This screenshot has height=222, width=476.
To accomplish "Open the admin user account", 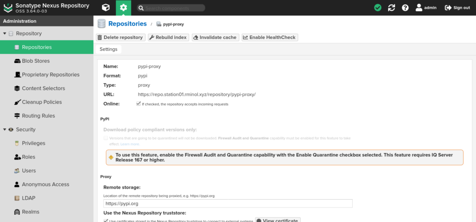I will pyautogui.click(x=426, y=7).
